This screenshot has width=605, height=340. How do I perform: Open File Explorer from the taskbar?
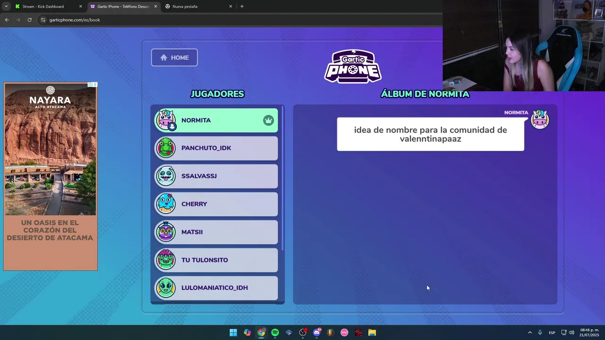point(372,332)
